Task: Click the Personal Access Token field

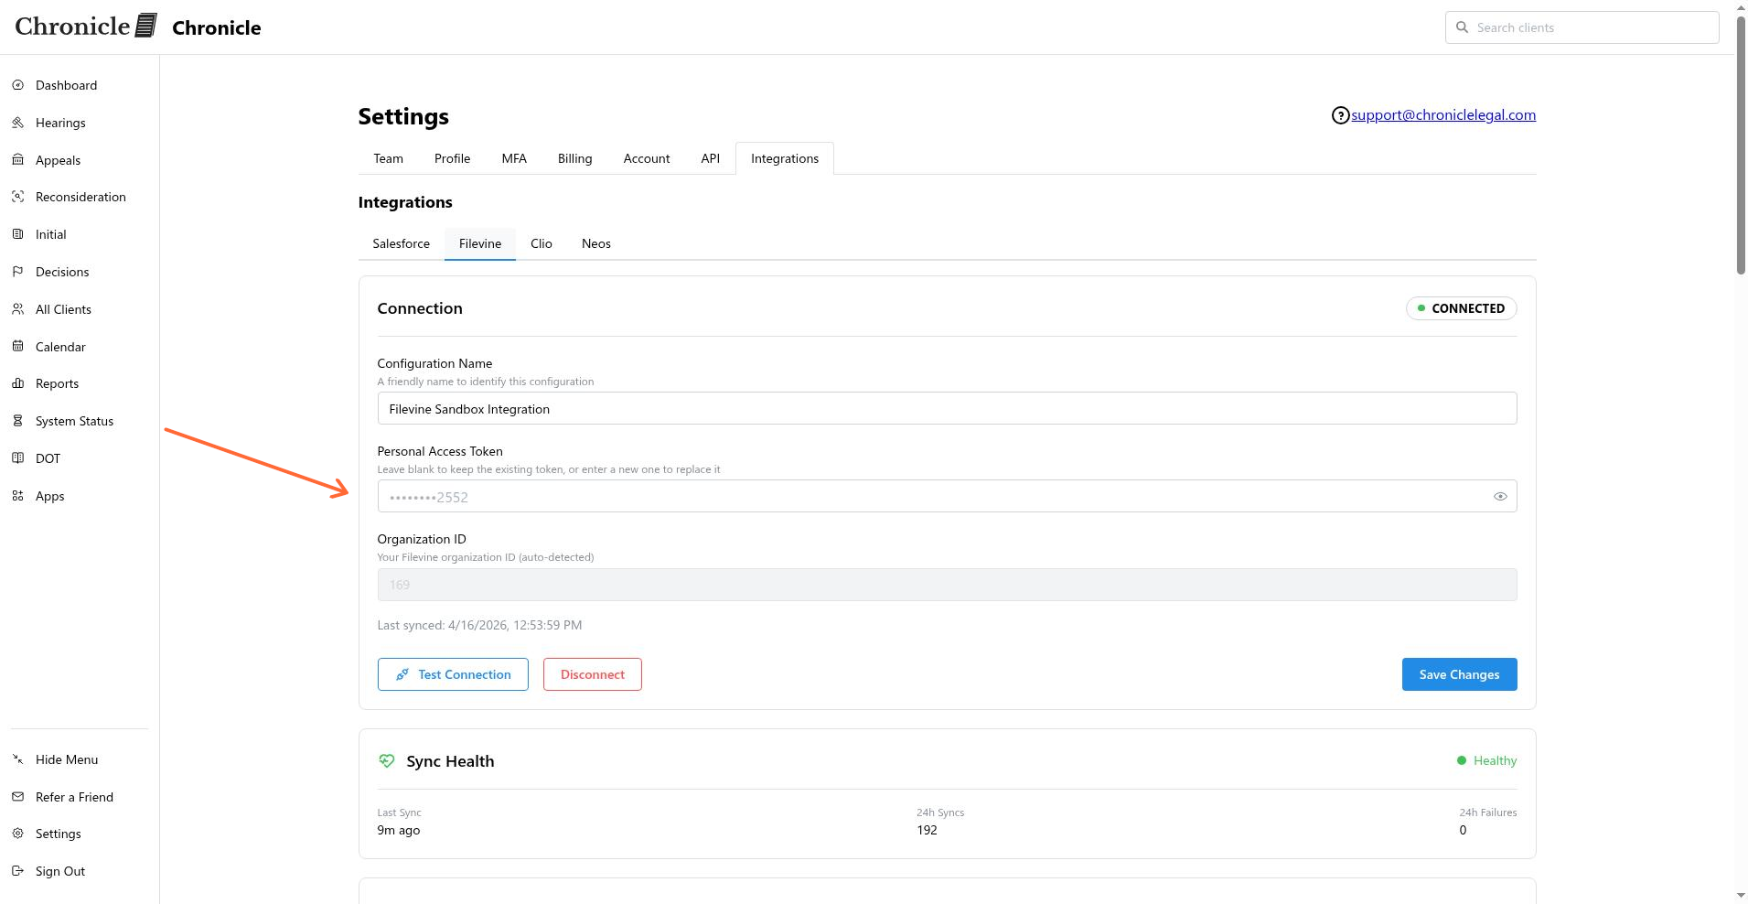Action: tap(947, 496)
